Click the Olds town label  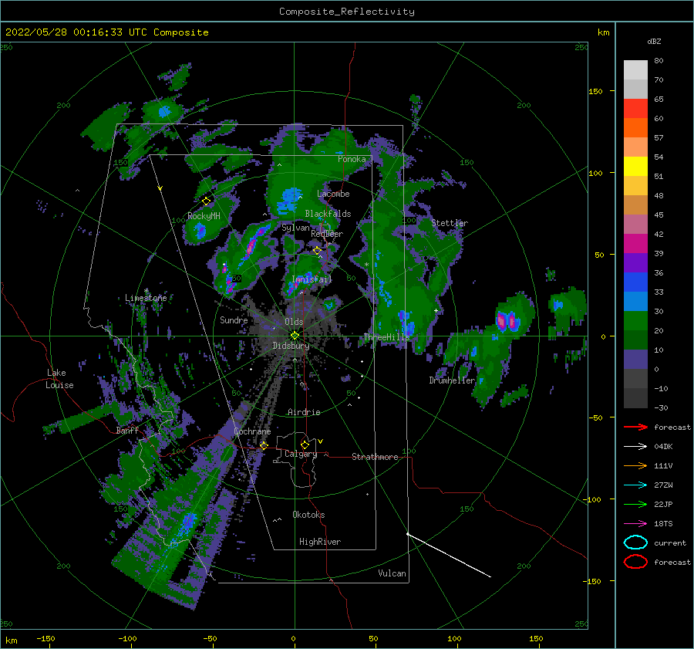click(x=294, y=322)
